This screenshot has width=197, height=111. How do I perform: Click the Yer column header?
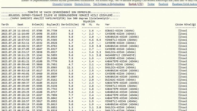[x=107, y=24]
